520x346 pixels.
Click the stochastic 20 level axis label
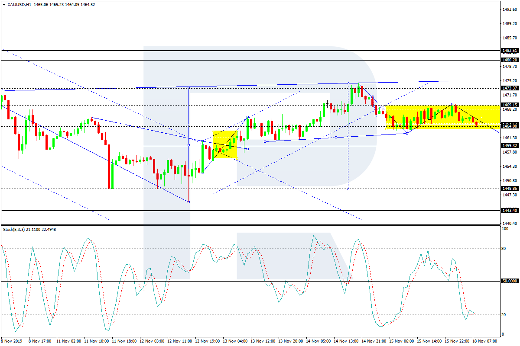(504, 314)
